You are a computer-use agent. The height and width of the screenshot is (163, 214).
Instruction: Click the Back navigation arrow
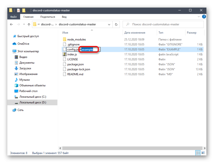tap(12, 24)
